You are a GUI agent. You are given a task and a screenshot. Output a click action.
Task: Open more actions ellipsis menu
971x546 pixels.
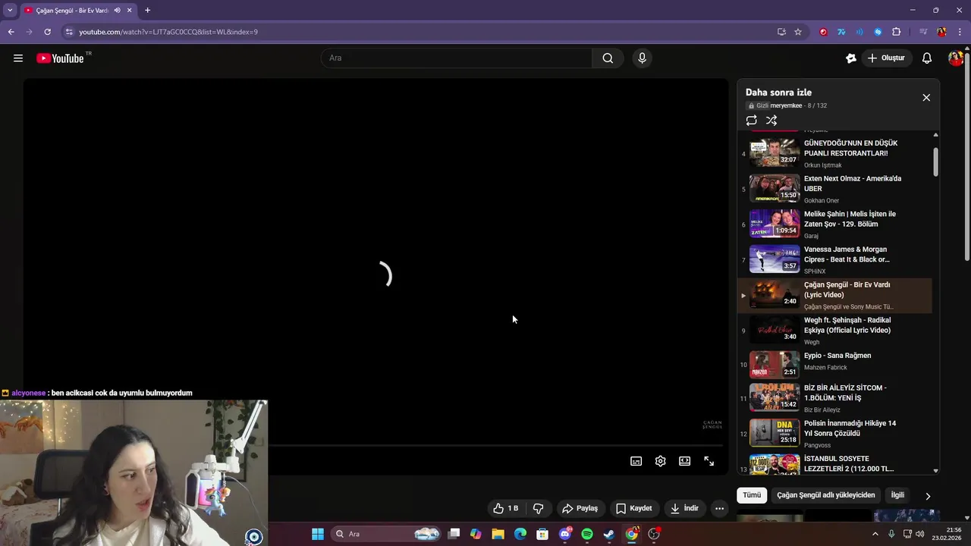point(720,508)
